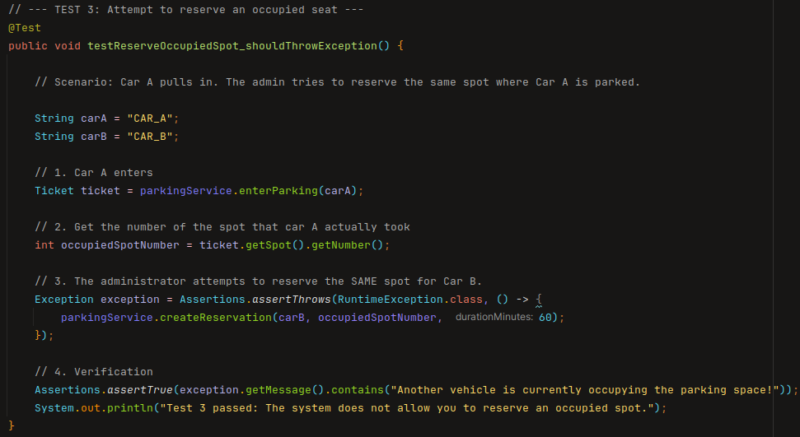Image resolution: width=800 pixels, height=437 pixels.
Task: Click the getMessage() method call
Action: 285,390
